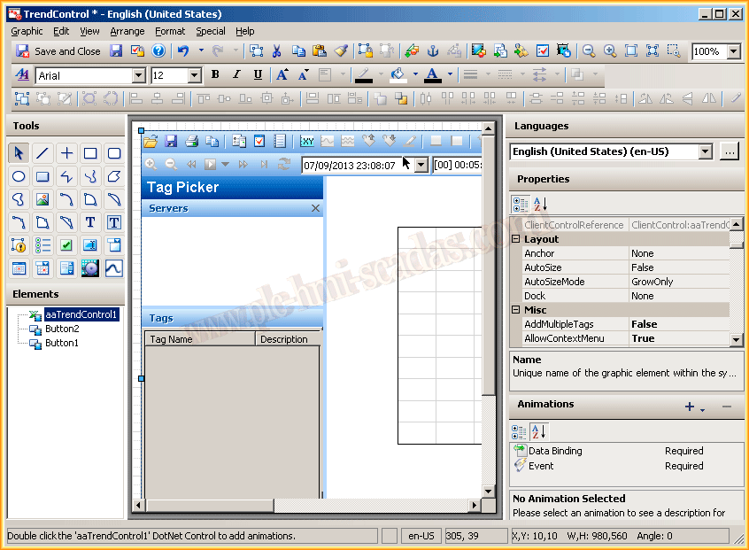Toggle Italic text formatting
This screenshot has width=749, height=550.
(x=236, y=75)
